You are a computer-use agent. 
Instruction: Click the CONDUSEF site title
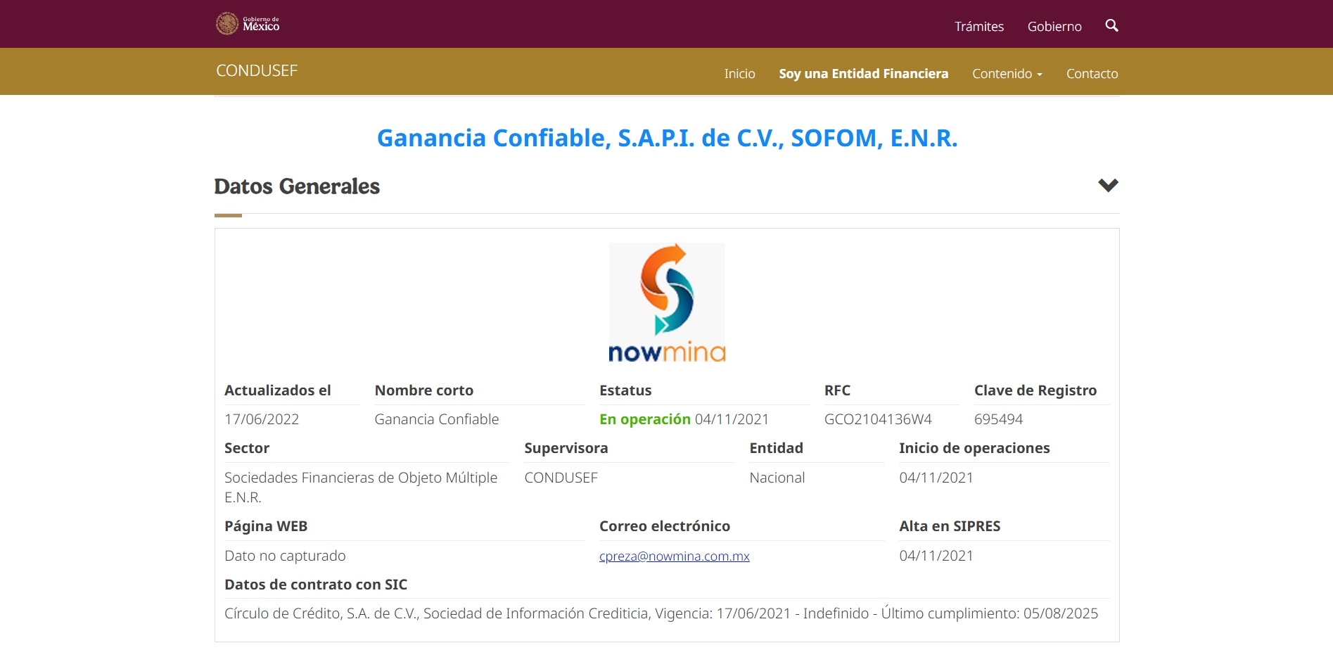coord(257,70)
